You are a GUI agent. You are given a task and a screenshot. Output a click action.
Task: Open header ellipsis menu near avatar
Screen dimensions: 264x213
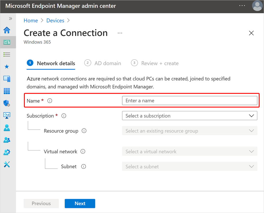[242, 6]
